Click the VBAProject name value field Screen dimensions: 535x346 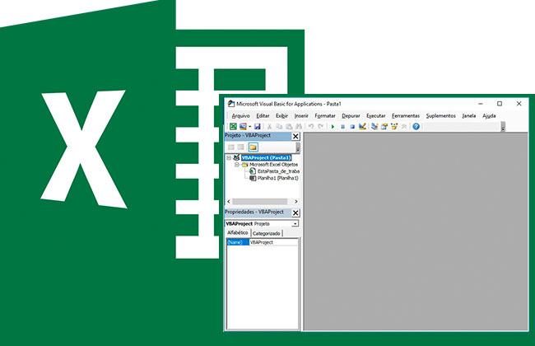click(x=273, y=242)
